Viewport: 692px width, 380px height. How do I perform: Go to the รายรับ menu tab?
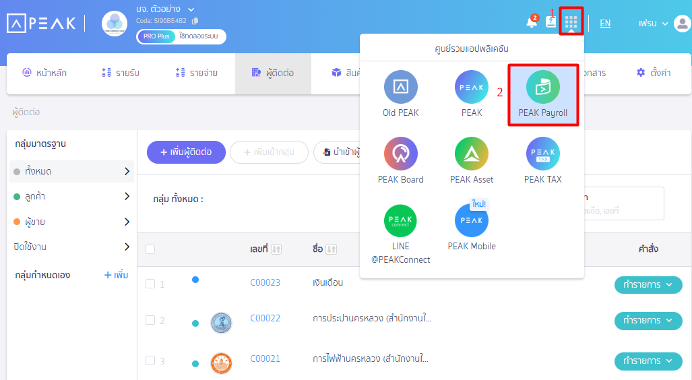tap(120, 73)
